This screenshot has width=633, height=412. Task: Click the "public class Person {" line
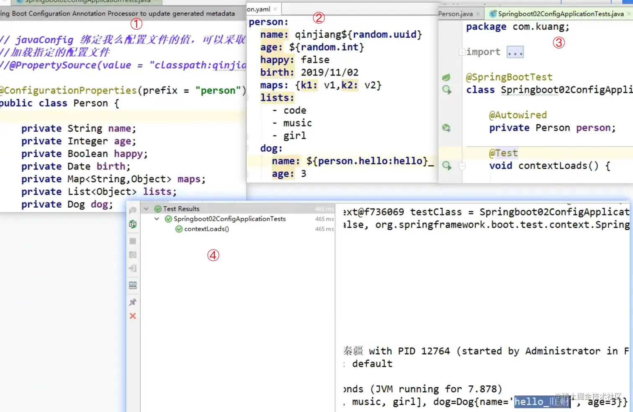(x=59, y=103)
